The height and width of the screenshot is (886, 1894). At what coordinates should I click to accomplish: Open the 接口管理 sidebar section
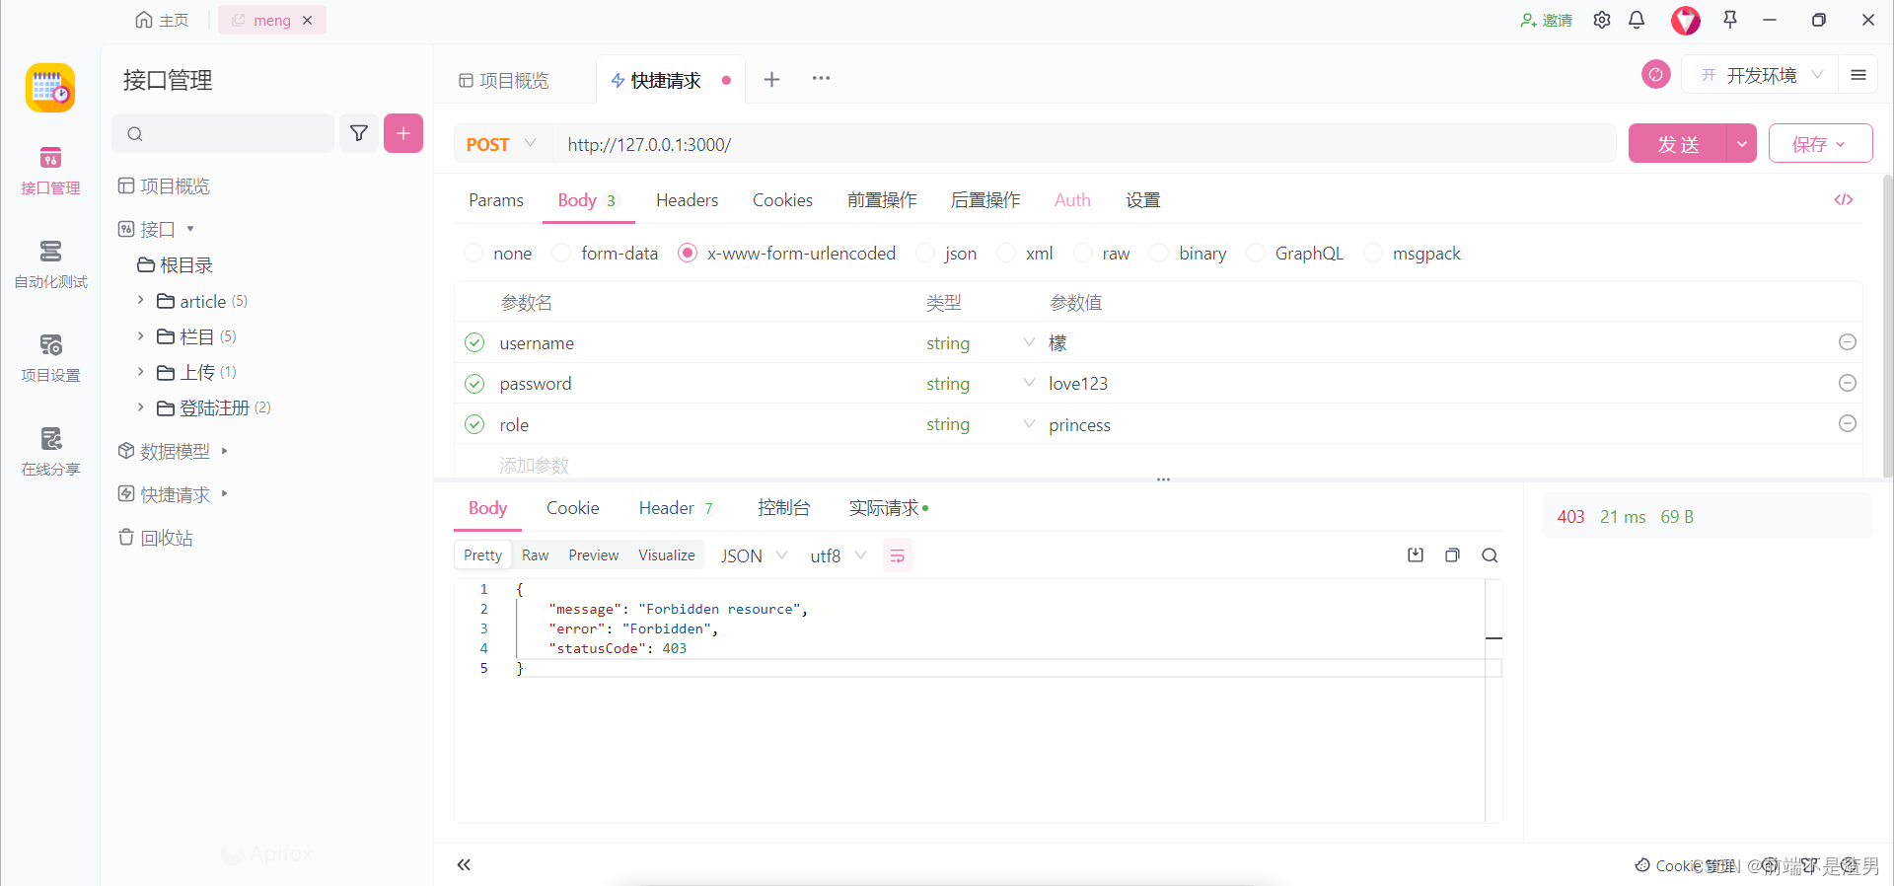[50, 171]
